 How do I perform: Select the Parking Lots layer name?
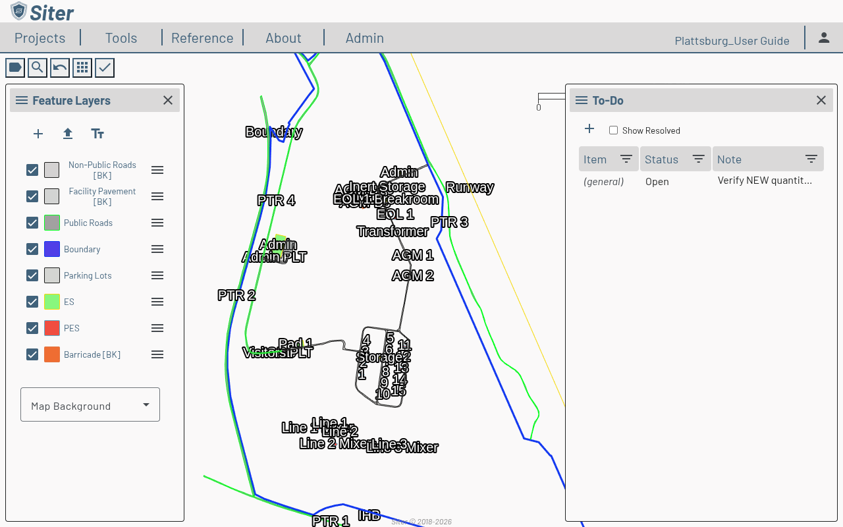coord(88,275)
